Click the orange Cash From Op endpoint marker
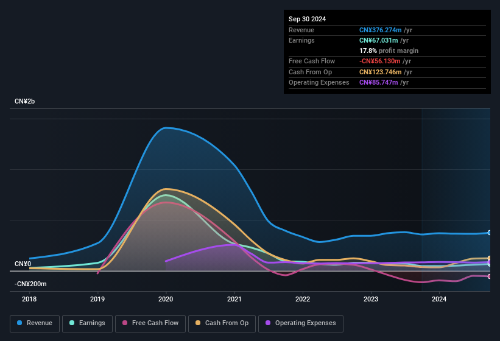 coord(490,258)
